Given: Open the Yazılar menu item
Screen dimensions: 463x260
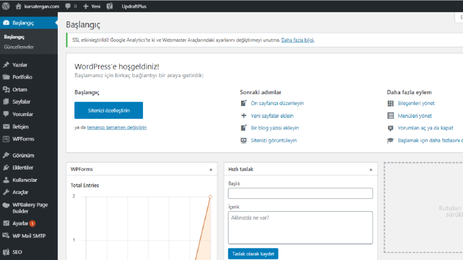Looking at the screenshot, I should pyautogui.click(x=20, y=65).
